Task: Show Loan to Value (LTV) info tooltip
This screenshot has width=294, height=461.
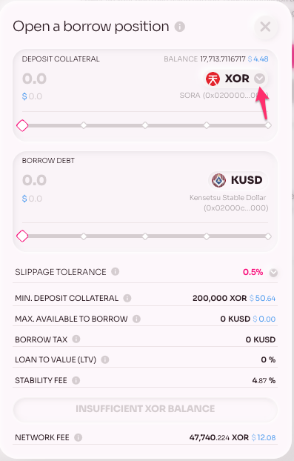Action: click(105, 359)
